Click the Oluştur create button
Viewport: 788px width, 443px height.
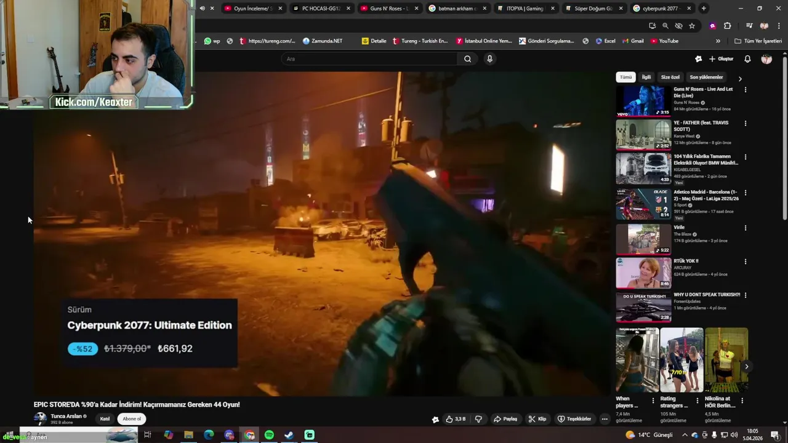point(721,59)
